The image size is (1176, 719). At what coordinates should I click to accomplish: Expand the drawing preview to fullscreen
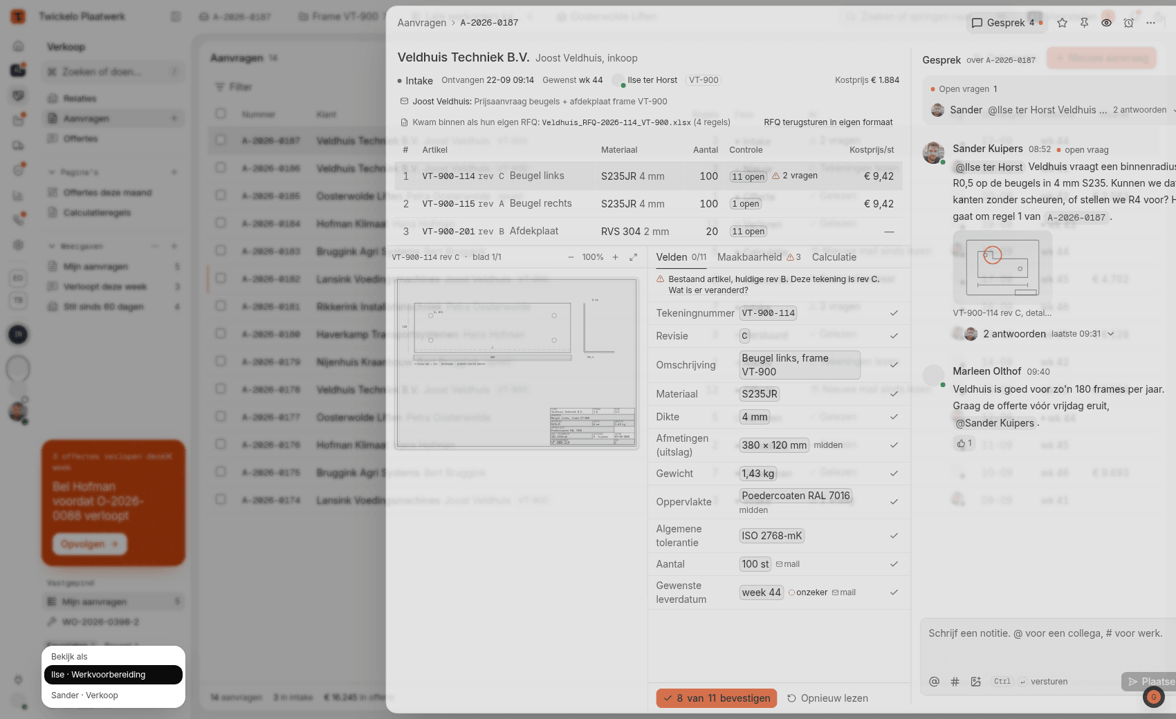pyautogui.click(x=633, y=257)
